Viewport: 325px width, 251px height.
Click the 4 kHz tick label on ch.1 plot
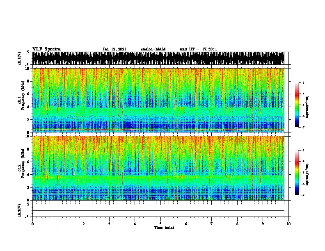click(28, 107)
